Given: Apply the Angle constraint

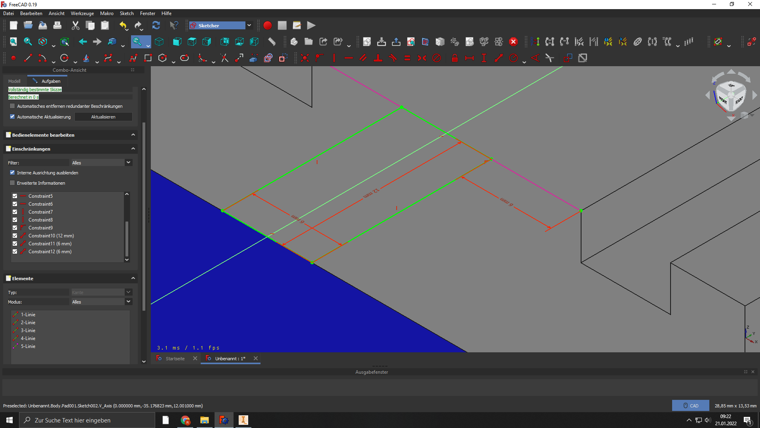Looking at the screenshot, I should tap(535, 58).
